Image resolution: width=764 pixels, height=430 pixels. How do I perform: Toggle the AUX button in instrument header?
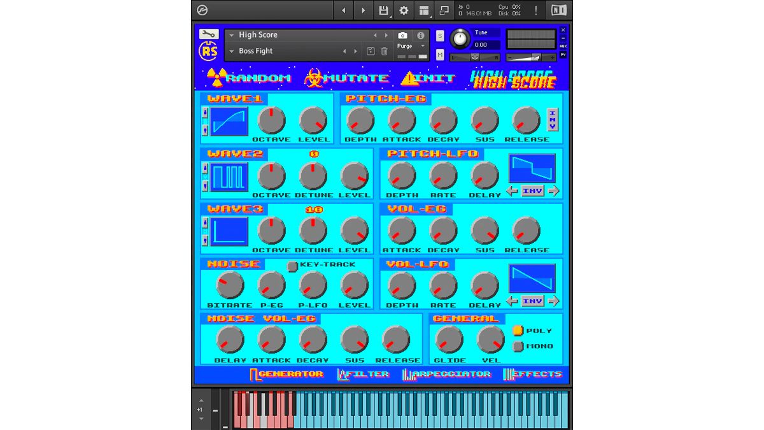coord(563,46)
